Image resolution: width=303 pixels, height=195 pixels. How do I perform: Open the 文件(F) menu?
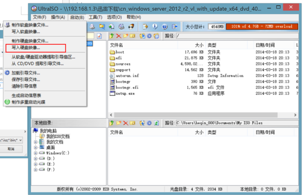click(39, 17)
